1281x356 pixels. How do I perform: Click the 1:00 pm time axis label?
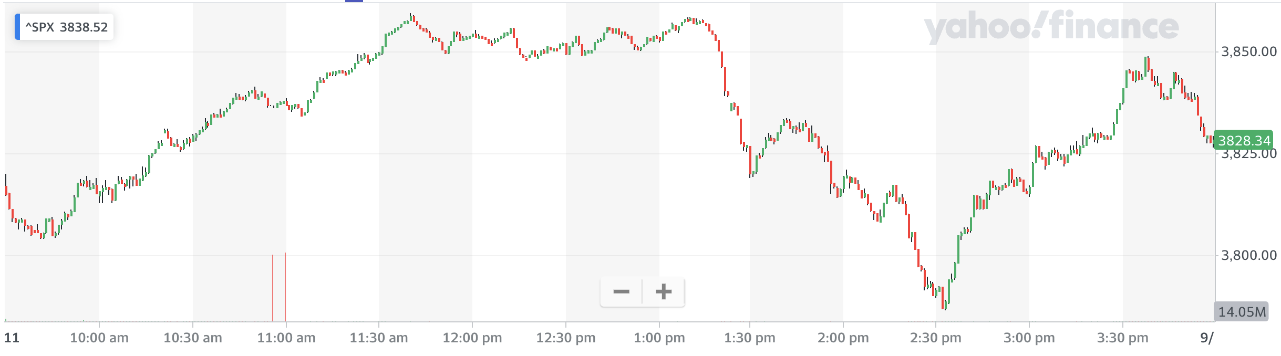pos(659,338)
